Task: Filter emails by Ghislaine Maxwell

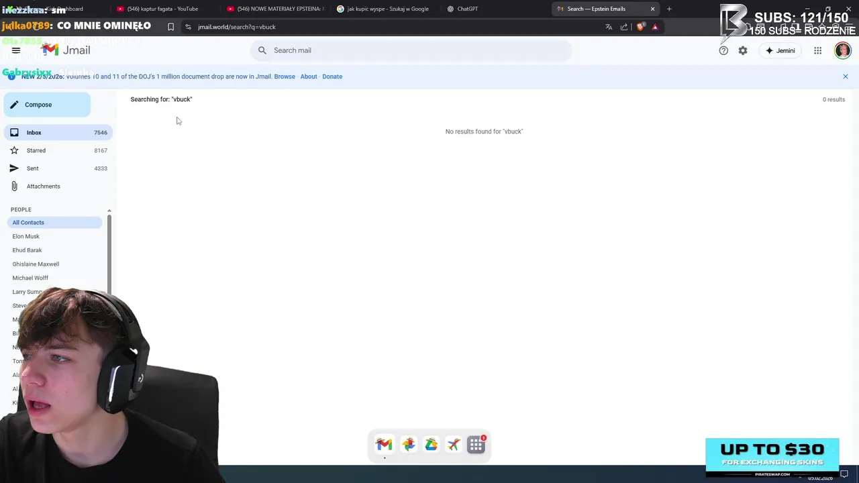Action: tap(36, 264)
